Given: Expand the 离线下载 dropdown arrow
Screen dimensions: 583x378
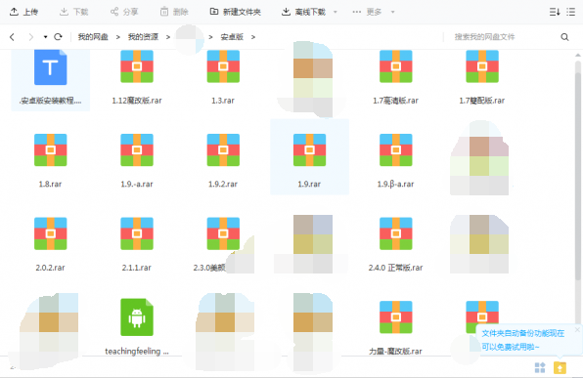Looking at the screenshot, I should coord(335,12).
